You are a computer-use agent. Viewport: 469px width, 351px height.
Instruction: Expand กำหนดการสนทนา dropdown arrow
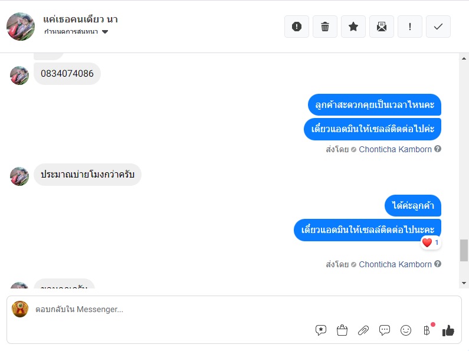(104, 32)
